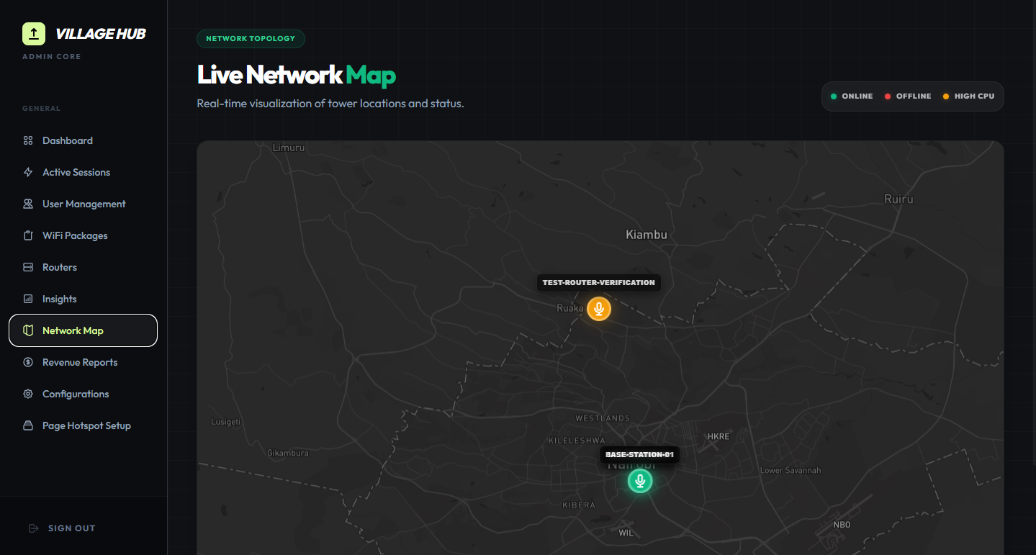This screenshot has height=555, width=1036.
Task: Open Routers using the router icon
Action: [27, 267]
